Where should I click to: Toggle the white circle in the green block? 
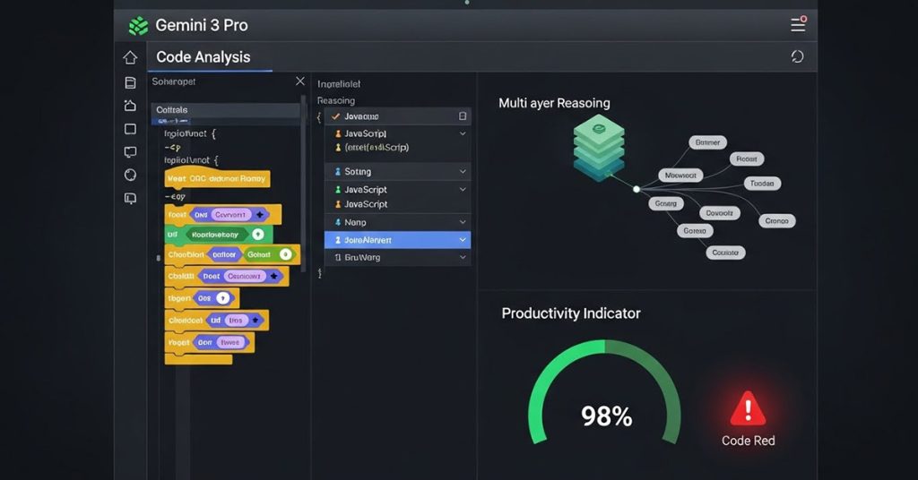[257, 235]
